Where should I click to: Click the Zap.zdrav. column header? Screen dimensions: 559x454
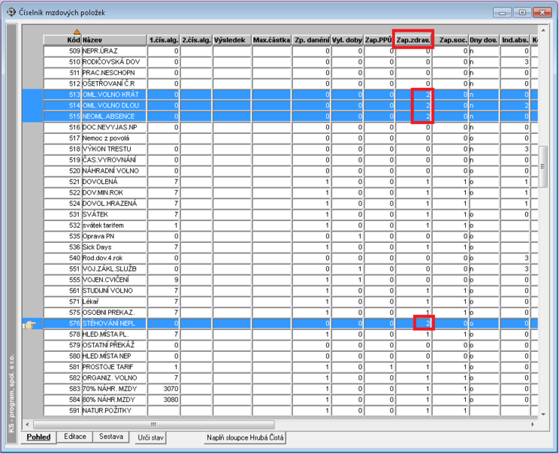click(x=413, y=40)
